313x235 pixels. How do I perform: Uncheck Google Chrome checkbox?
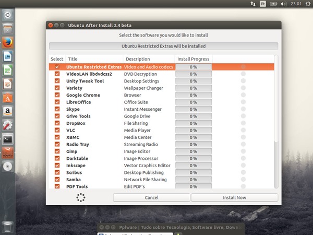[57, 95]
